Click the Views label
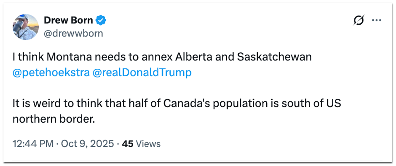 point(148,144)
